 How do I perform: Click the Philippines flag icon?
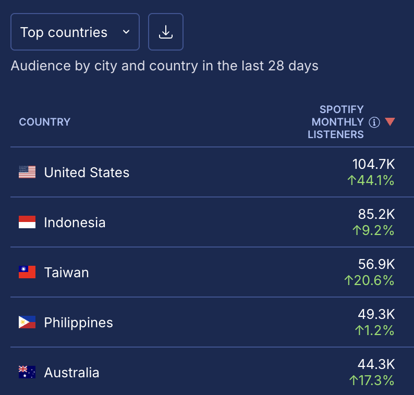pyautogui.click(x=27, y=322)
